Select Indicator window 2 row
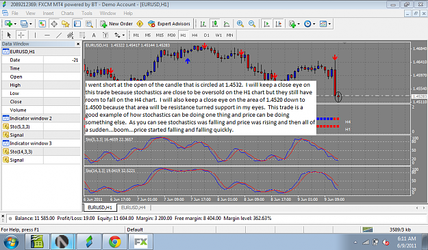428x250 pixels. click(x=41, y=118)
